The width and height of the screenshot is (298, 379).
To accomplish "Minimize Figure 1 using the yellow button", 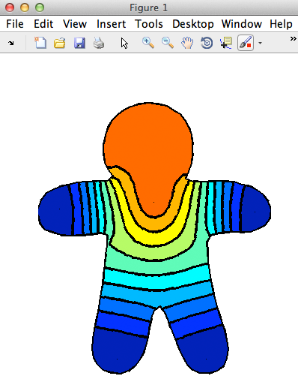I will coord(25,8).
